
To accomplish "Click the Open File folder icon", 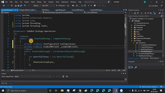I will [x=16, y=6].
